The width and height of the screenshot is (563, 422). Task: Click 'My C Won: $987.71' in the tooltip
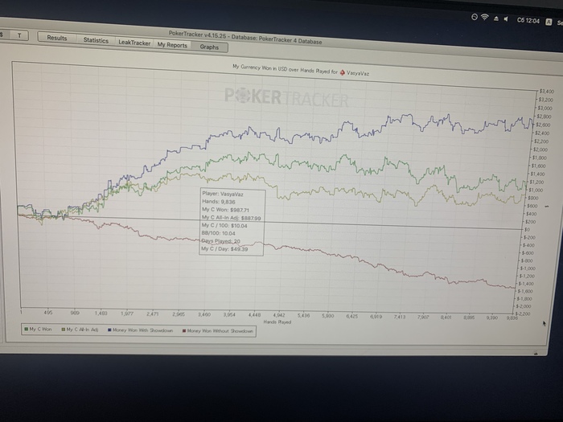point(225,210)
